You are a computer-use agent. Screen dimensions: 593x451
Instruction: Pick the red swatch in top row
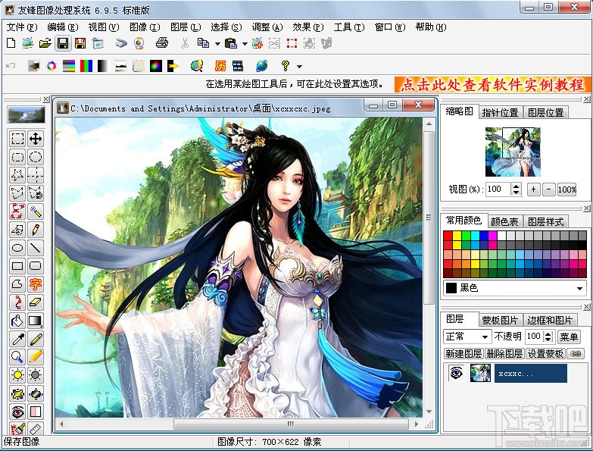pos(448,236)
